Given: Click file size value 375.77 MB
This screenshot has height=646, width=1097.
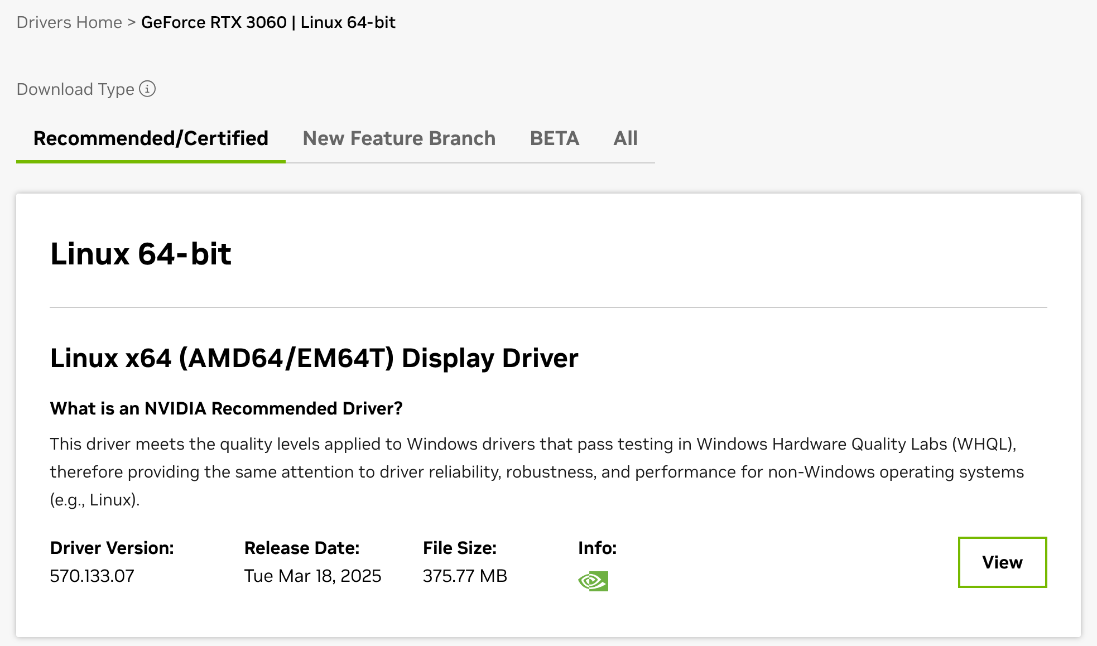Looking at the screenshot, I should [x=465, y=576].
